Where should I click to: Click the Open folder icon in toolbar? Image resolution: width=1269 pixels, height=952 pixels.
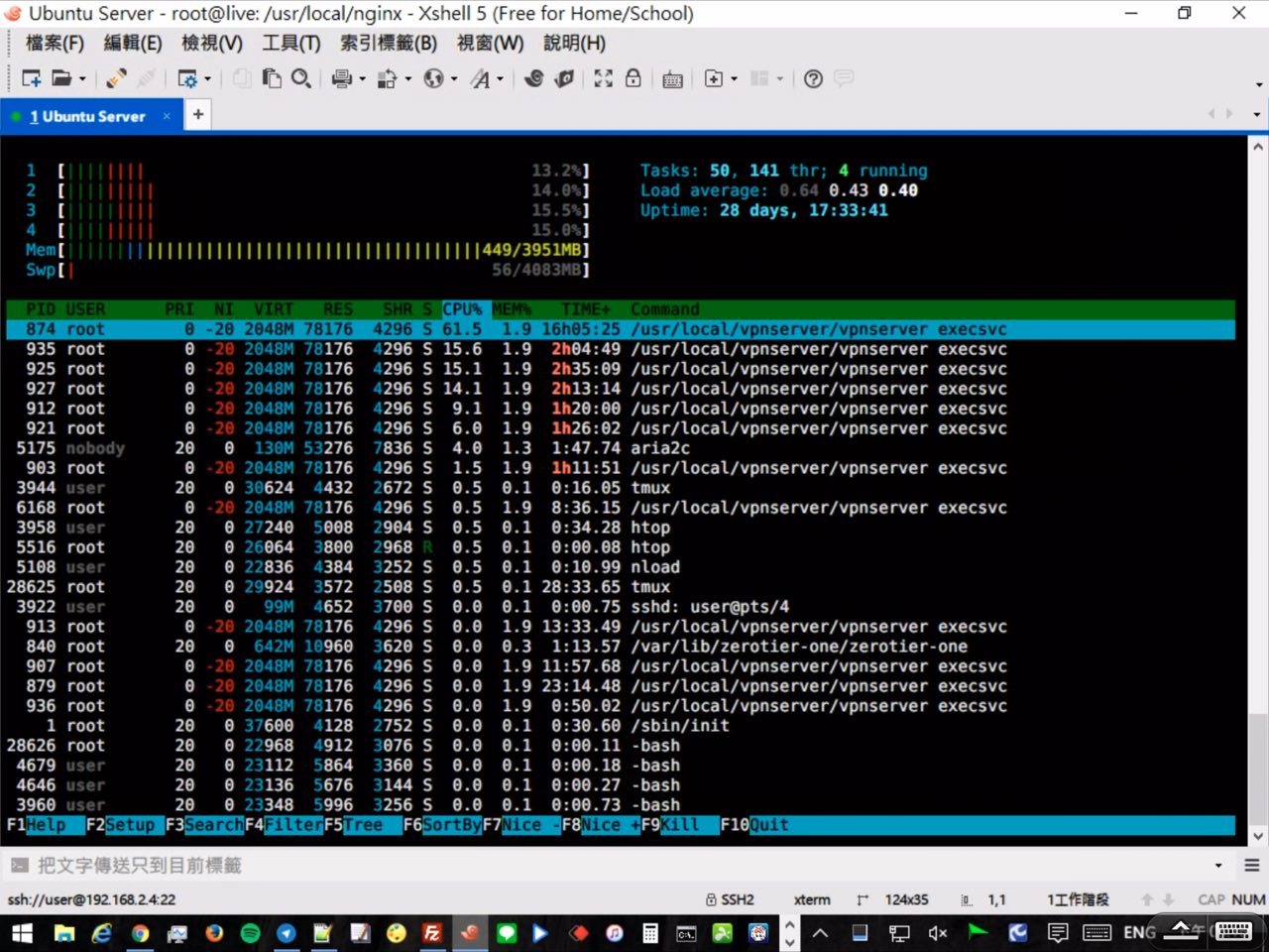click(61, 78)
